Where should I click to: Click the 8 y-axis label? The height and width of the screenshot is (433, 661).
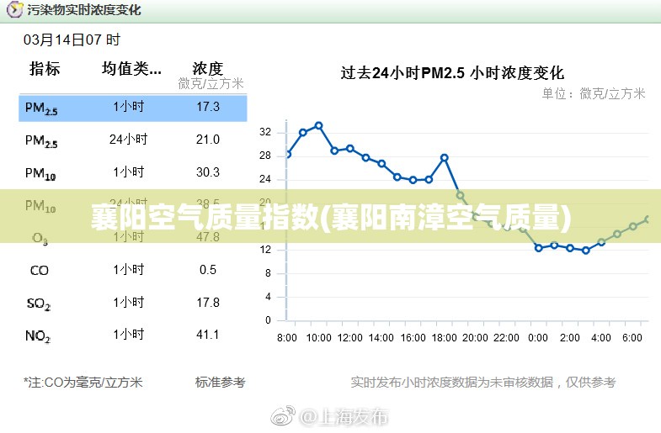pyautogui.click(x=268, y=273)
